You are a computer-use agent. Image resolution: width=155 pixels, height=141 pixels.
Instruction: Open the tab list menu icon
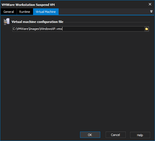click(151, 11)
